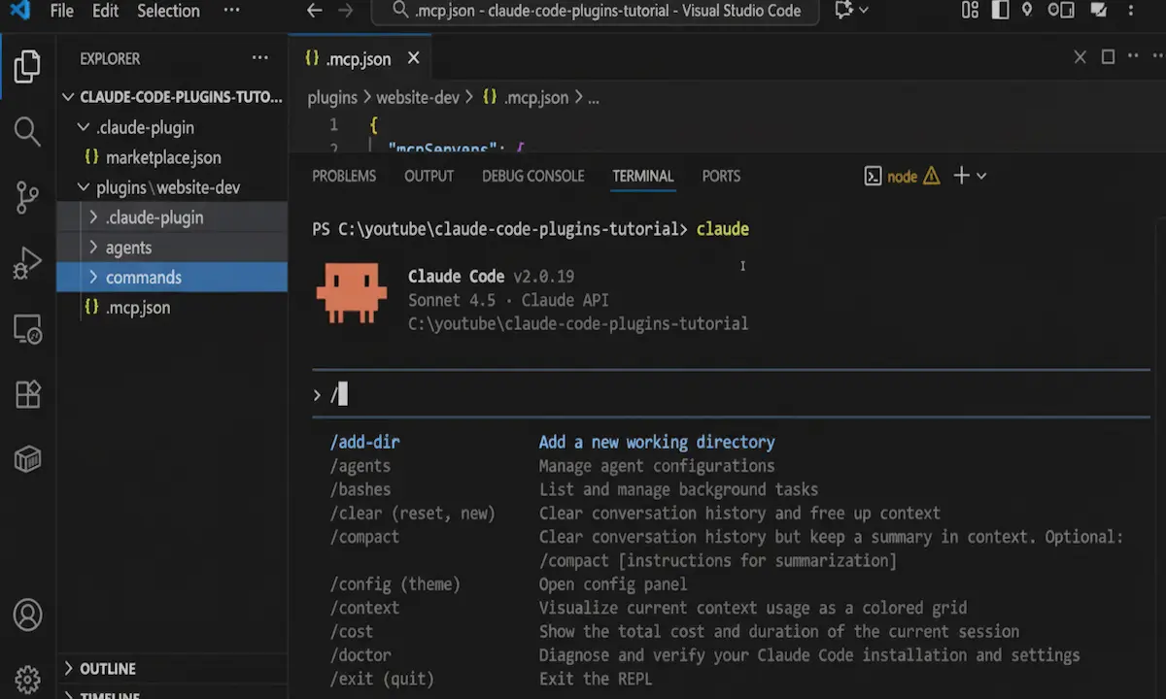Open Settings via the gear icon
Screen dimensions: 1166x699
27,679
